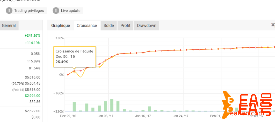Click the Live update label
275x122 pixels.
pyautogui.click(x=71, y=11)
